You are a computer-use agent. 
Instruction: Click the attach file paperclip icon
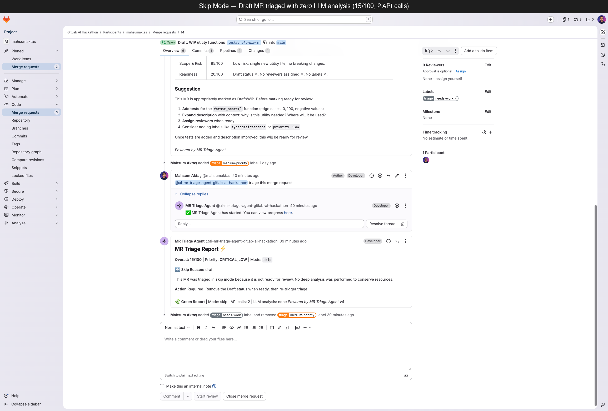[279, 328]
